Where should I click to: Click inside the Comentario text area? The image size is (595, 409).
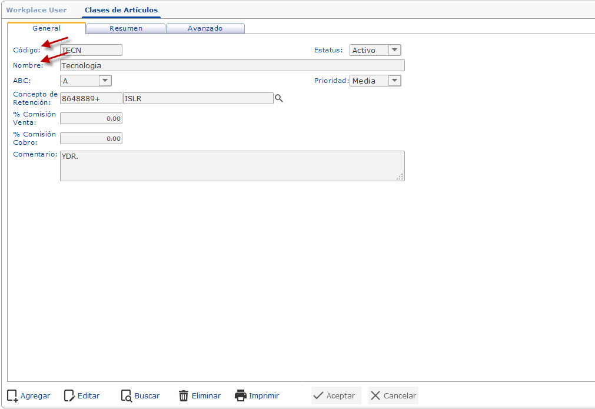232,166
